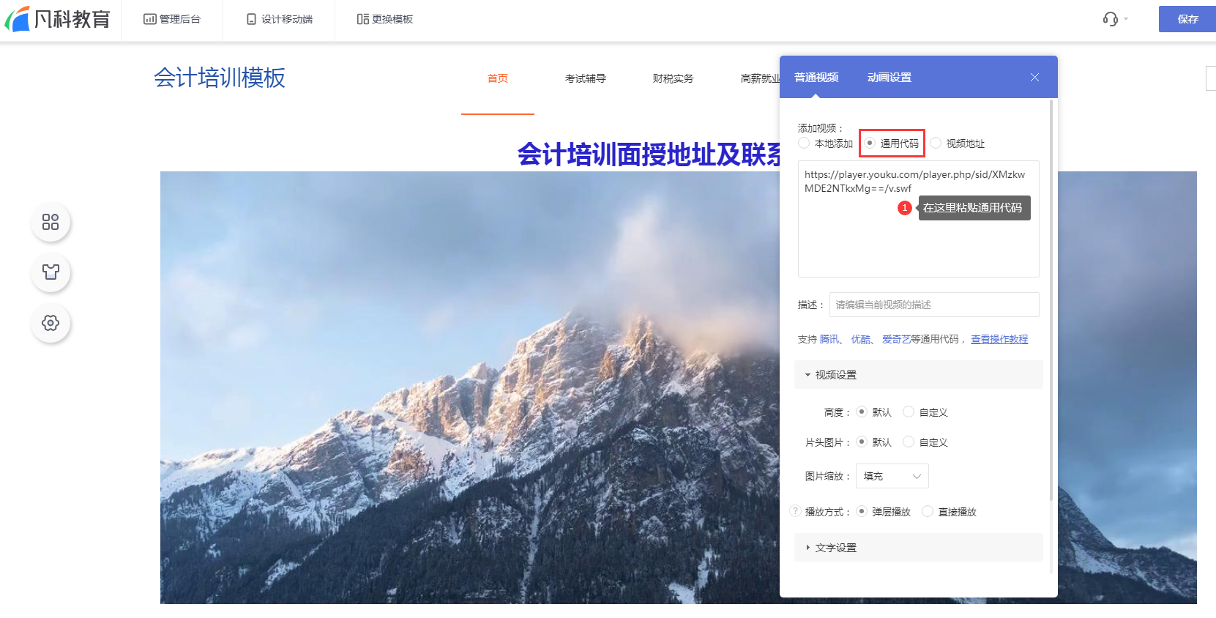Select the 视频地址 radio option
The height and width of the screenshot is (618, 1216).
tap(936, 143)
